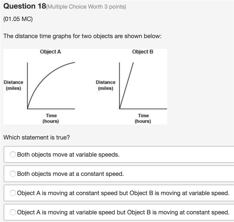Click the Time (hours) label under Object B graph
234x222 pixels.
coord(143,118)
